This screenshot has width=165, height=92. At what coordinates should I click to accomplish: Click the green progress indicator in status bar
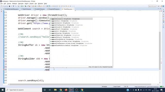click(x=161, y=87)
